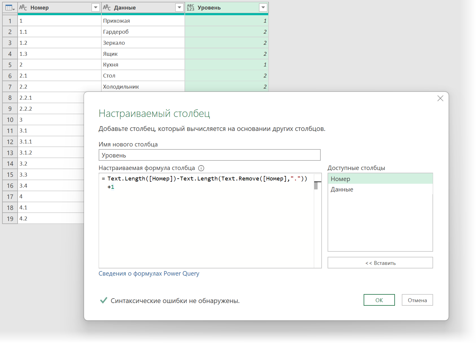Viewport: 476px width, 343px height.
Task: Select the Данные column header
Action: (x=143, y=7)
